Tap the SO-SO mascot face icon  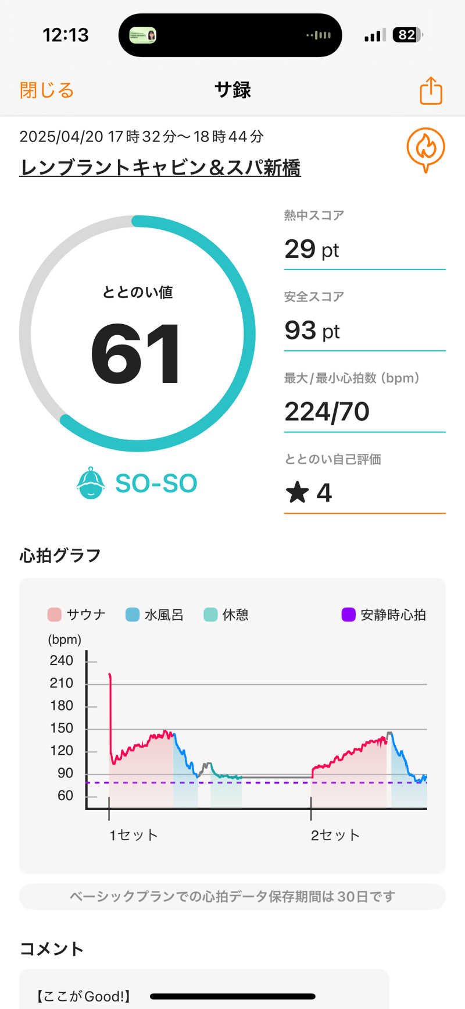coord(91,484)
